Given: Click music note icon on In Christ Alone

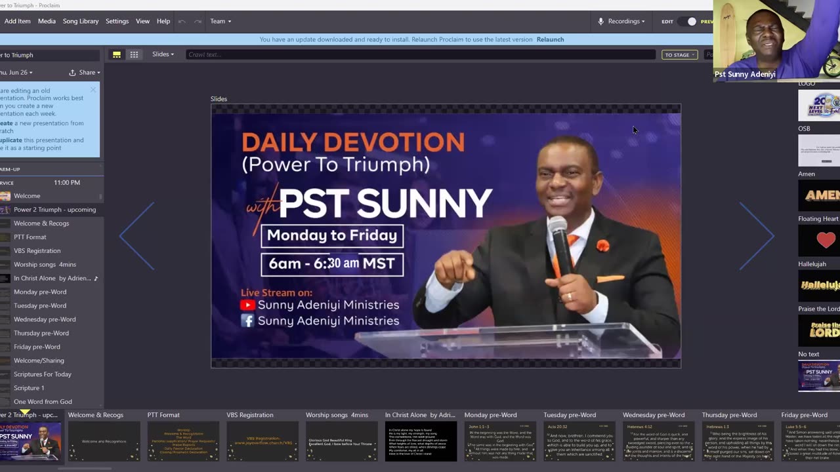Looking at the screenshot, I should 96,278.
